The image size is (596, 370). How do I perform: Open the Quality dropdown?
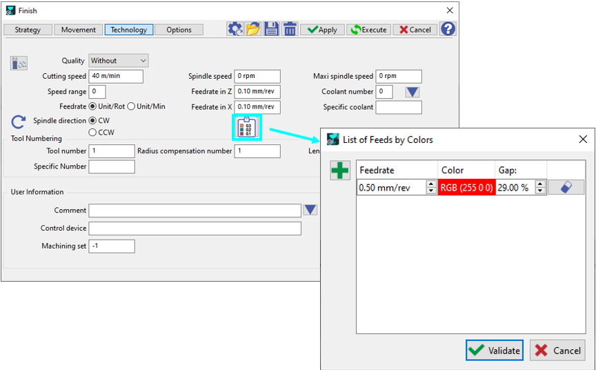[119, 61]
